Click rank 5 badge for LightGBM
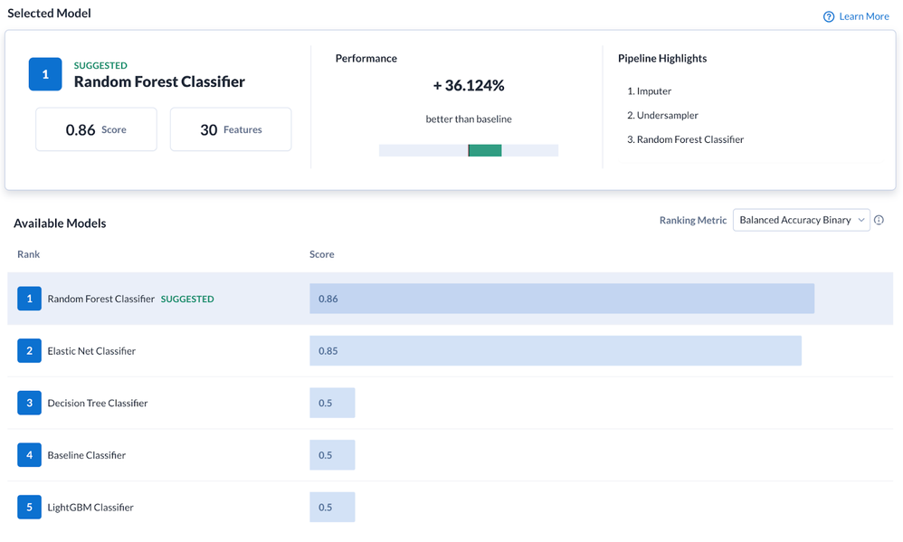Image resolution: width=903 pixels, height=542 pixels. (x=29, y=507)
